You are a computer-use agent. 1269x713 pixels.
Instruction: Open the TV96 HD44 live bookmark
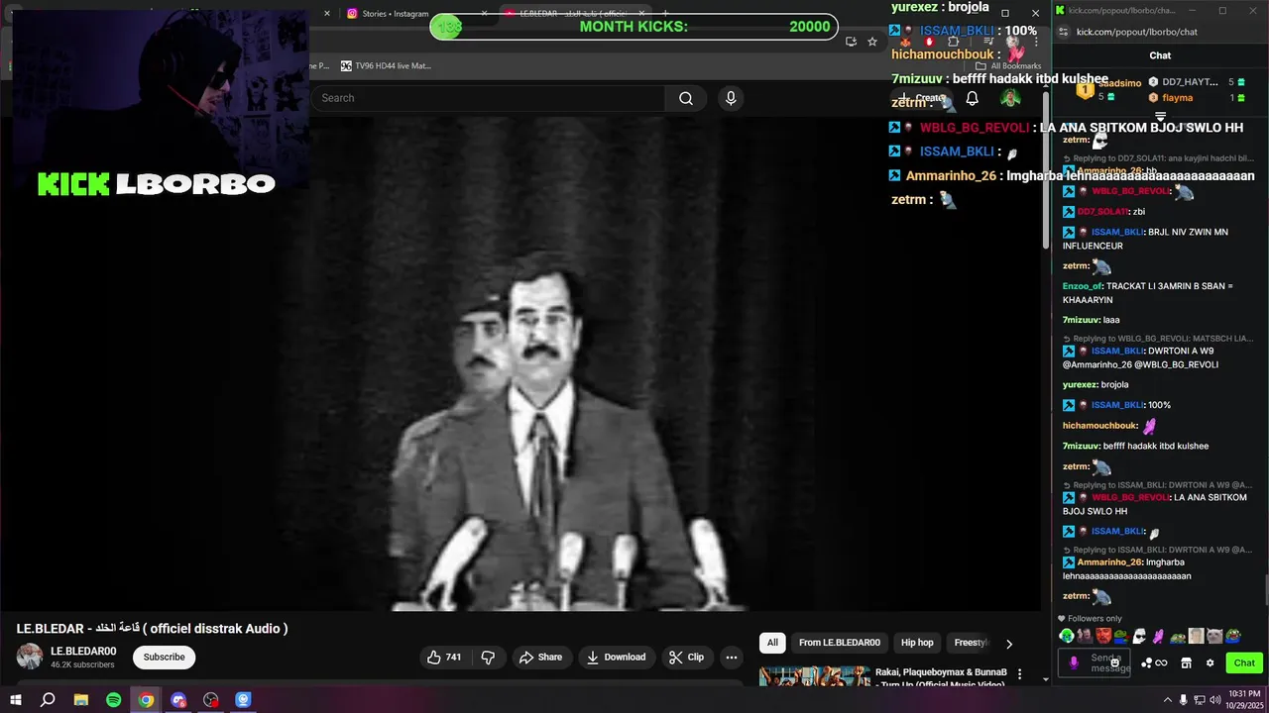[x=386, y=65]
